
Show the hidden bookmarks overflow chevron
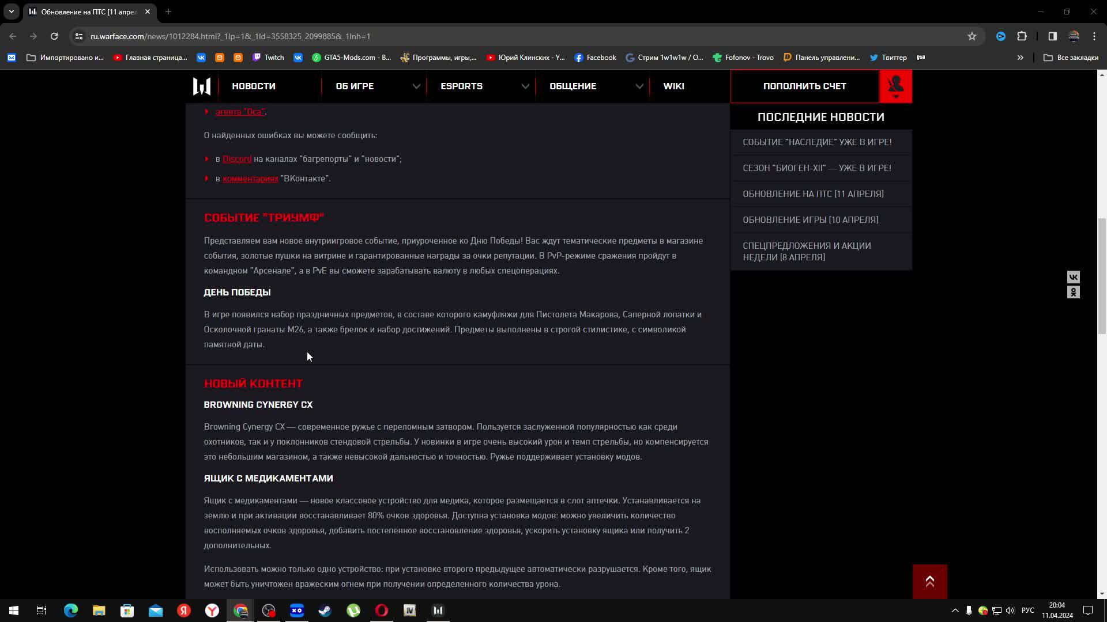coord(1020,58)
